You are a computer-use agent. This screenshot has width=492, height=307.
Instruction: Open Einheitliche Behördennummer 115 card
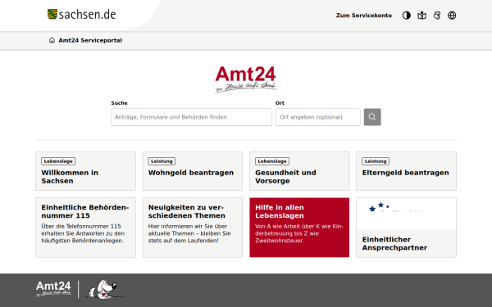coord(85,228)
